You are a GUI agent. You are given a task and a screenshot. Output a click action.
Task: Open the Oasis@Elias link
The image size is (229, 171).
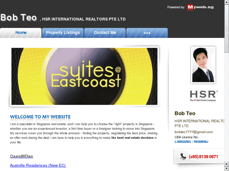(x=21, y=156)
